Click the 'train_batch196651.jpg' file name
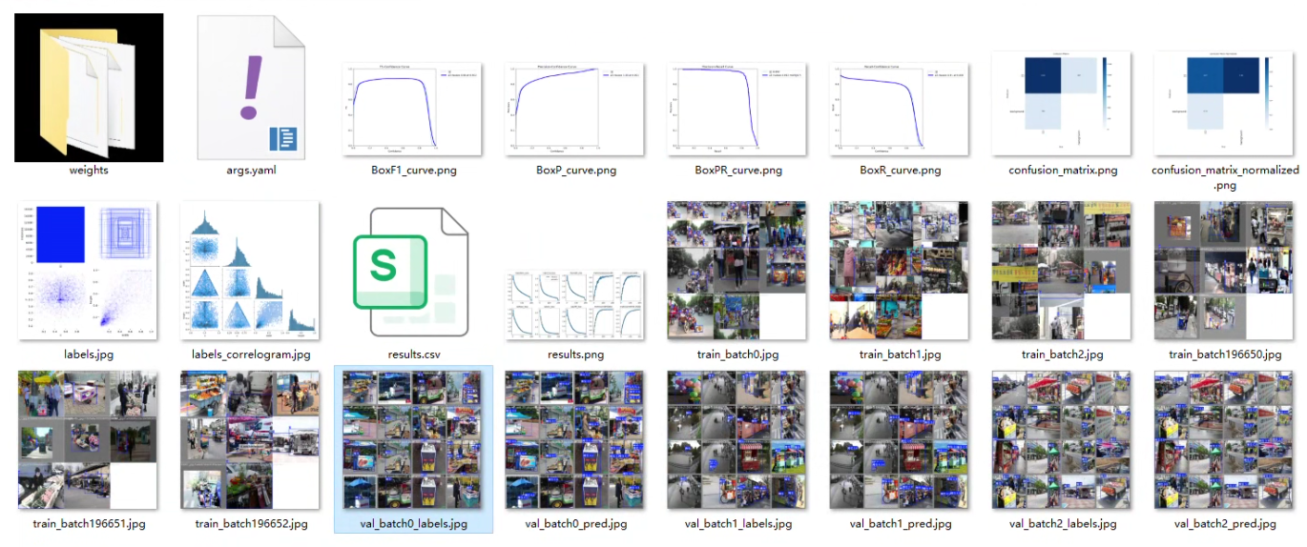Screen dimensions: 1307x547 point(89,524)
